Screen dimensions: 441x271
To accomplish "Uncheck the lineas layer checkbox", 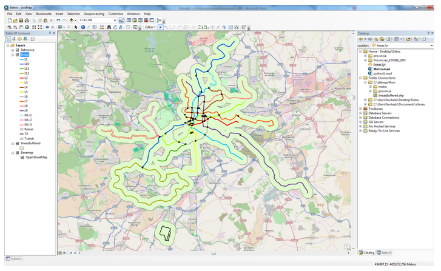I will (x=18, y=55).
